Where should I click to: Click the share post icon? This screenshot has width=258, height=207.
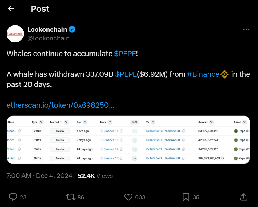(x=243, y=197)
